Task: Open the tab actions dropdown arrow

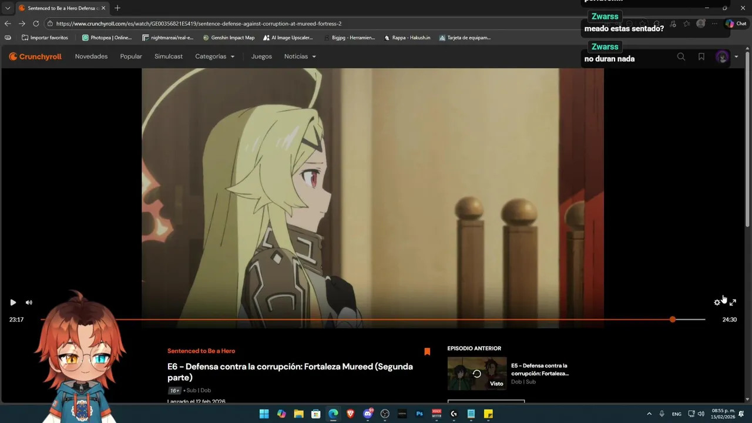Action: pyautogui.click(x=8, y=8)
